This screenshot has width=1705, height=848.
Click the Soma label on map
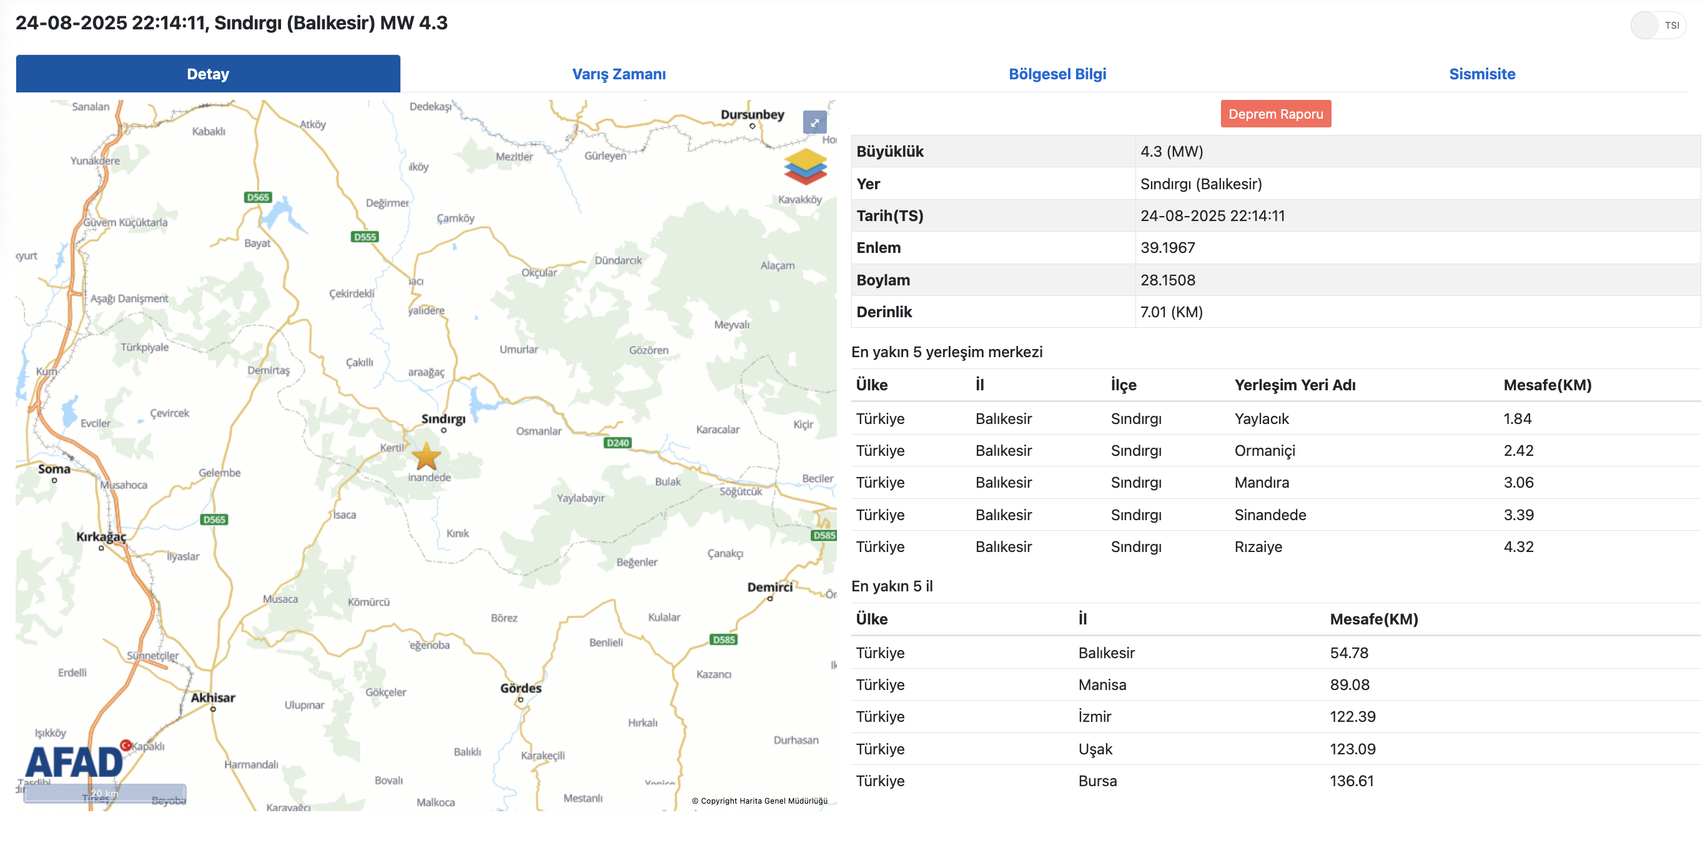[x=54, y=470]
